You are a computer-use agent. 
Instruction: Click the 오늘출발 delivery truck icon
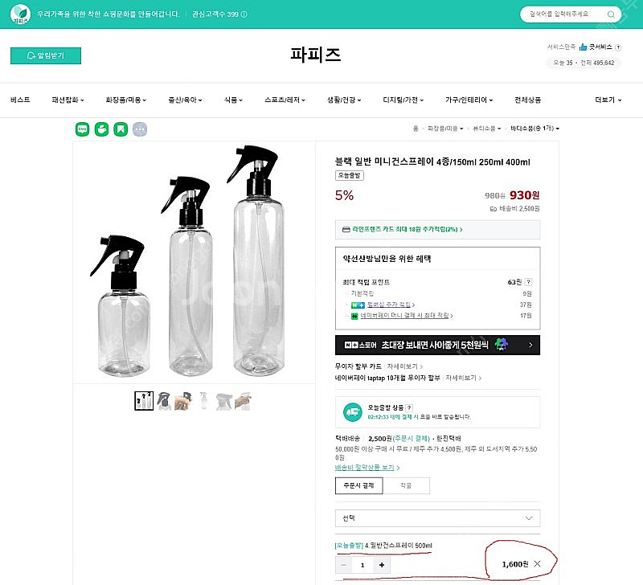[x=351, y=411]
